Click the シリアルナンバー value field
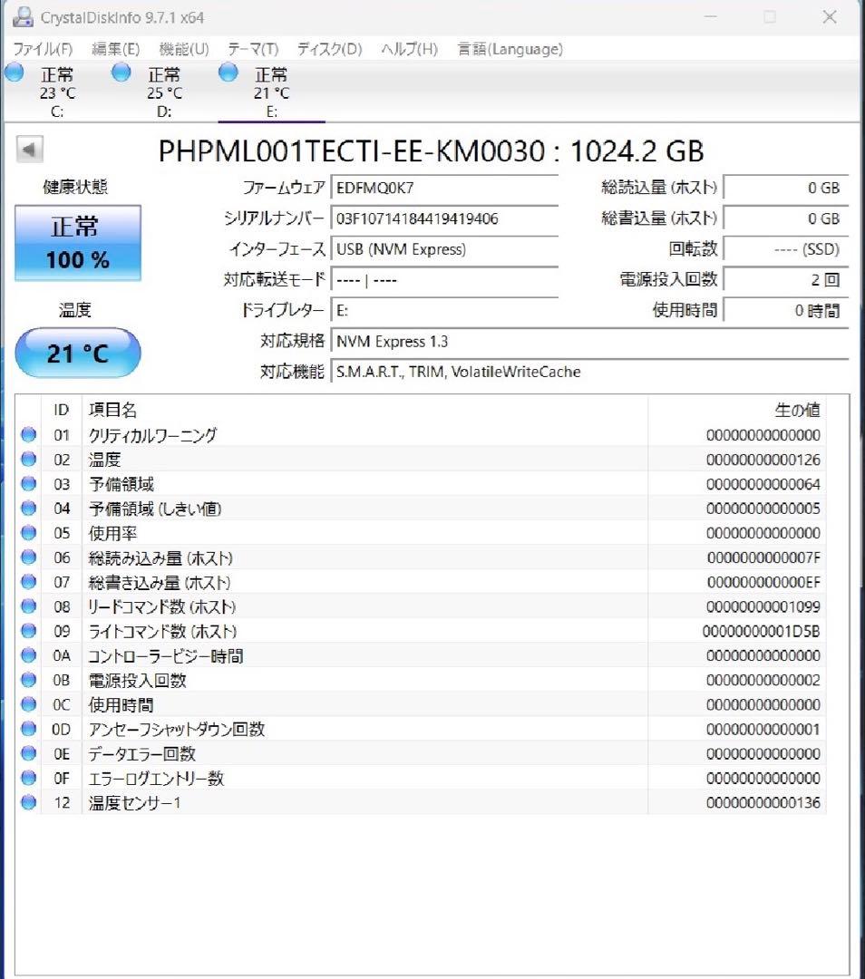Image resolution: width=865 pixels, height=979 pixels. tap(444, 218)
